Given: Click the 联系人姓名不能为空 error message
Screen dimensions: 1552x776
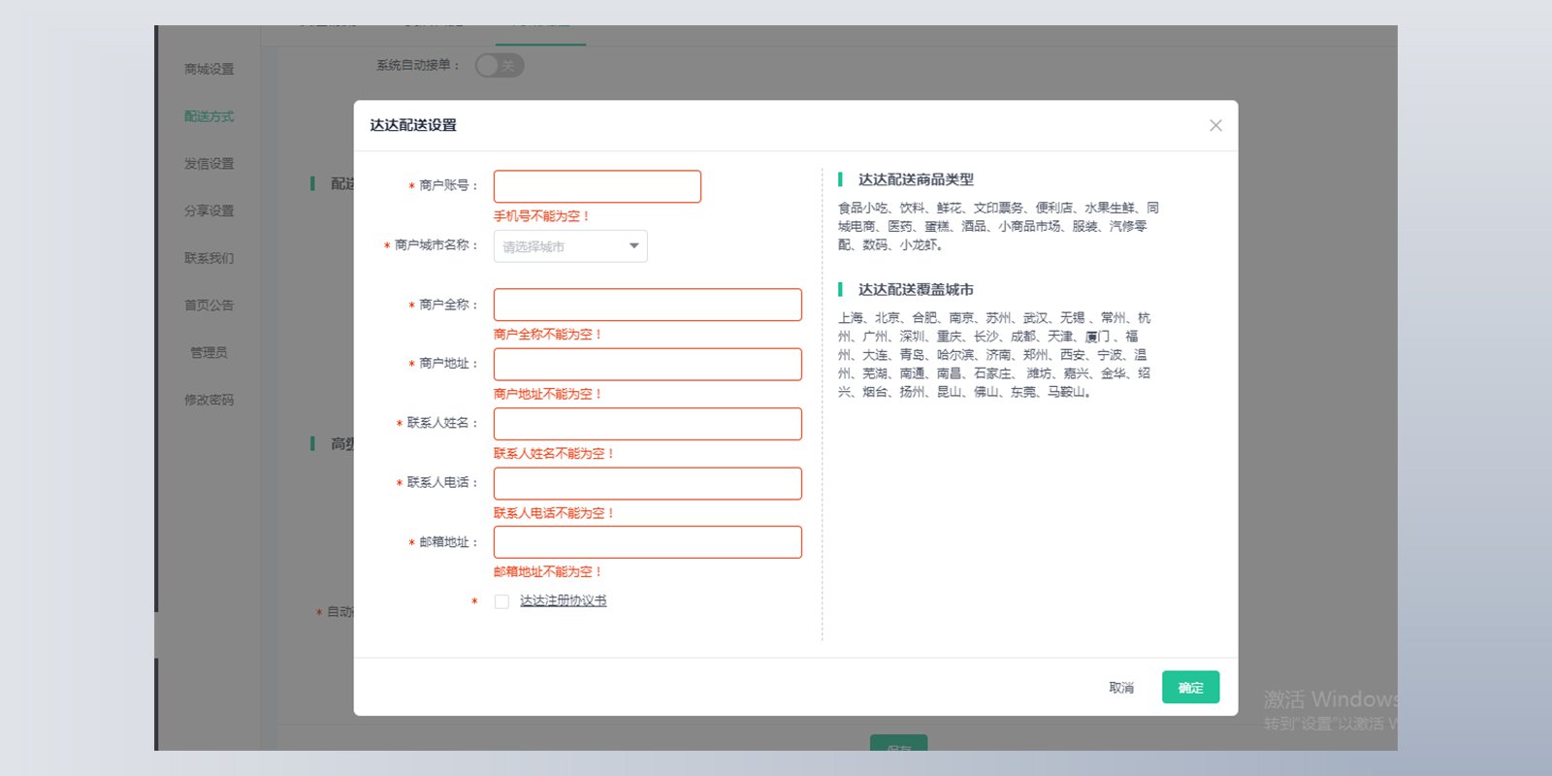Looking at the screenshot, I should coord(554,453).
